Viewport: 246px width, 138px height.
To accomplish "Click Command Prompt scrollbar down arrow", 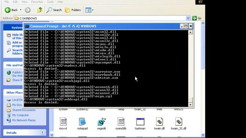I will [190, 105].
